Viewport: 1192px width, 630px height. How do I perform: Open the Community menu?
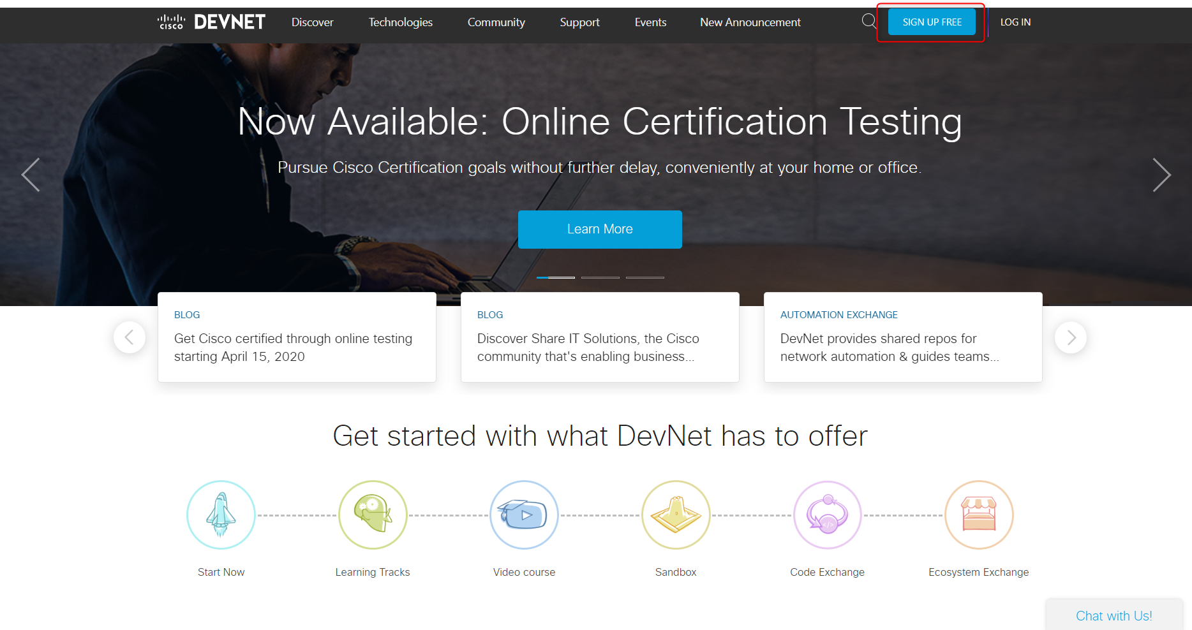(496, 22)
